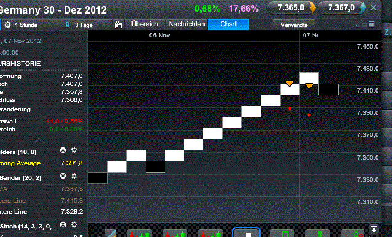This screenshot has width=392, height=237.
Task: Grab the red dot on upper red line
Action: pyautogui.click(x=290, y=109)
